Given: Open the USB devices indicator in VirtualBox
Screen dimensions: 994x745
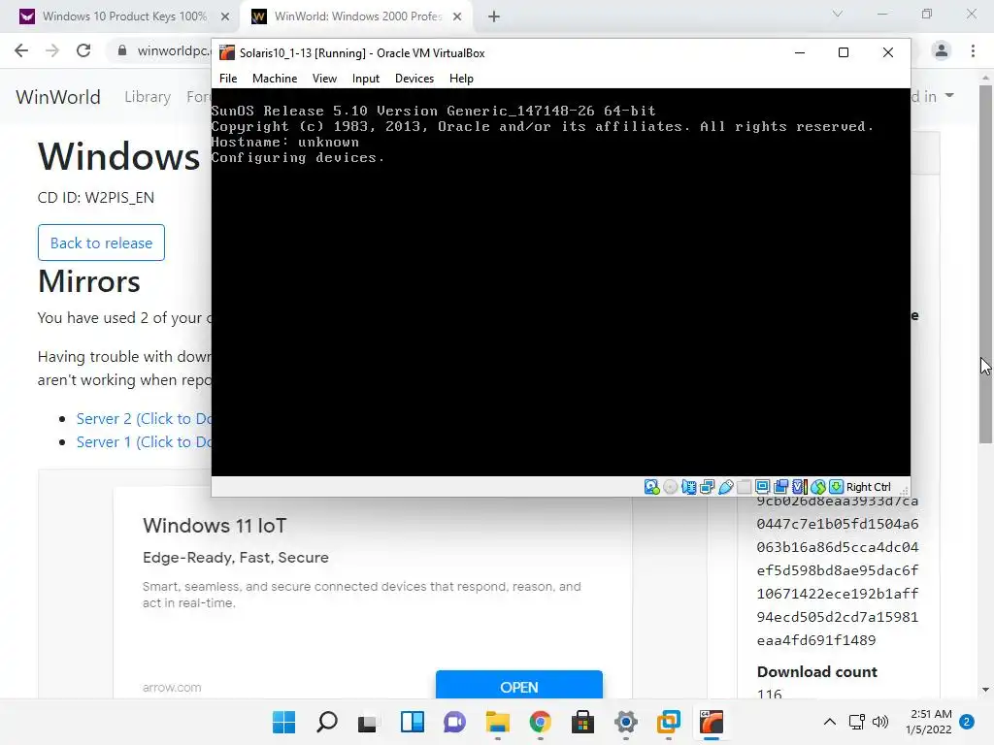Looking at the screenshot, I should [726, 487].
